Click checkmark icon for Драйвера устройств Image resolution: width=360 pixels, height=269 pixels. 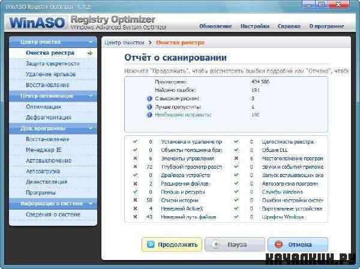[x=135, y=175]
